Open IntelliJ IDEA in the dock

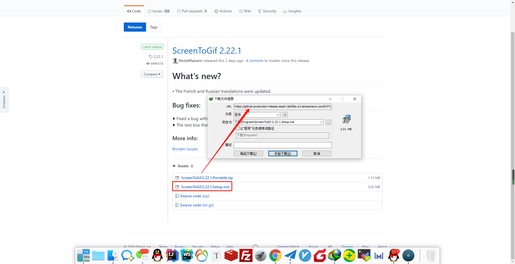[x=172, y=255]
